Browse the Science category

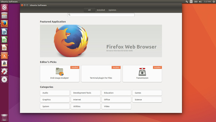click(x=147, y=100)
